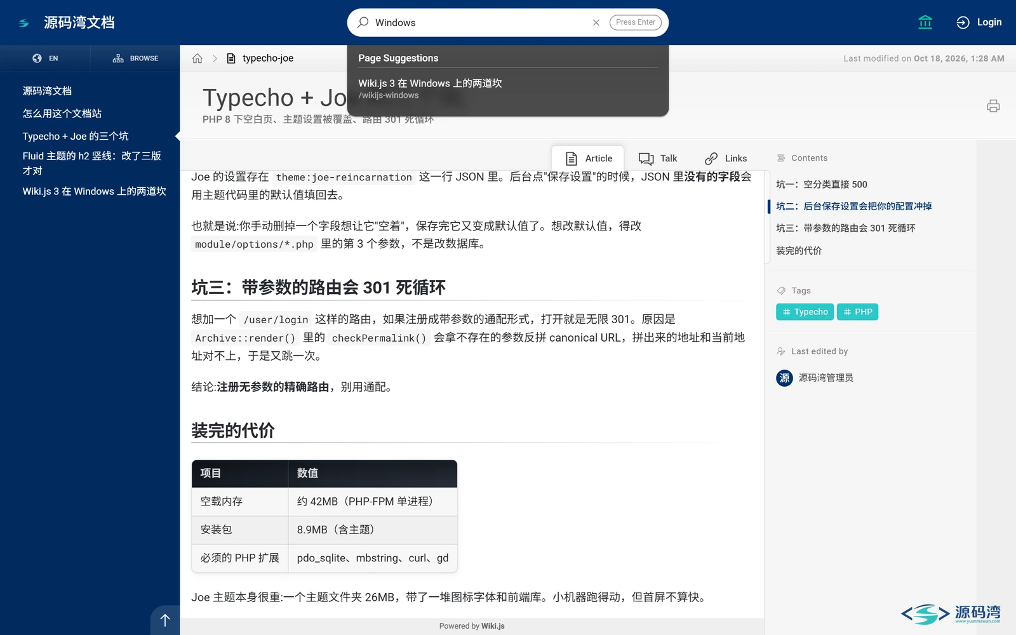This screenshot has width=1016, height=635.
Task: Open sidebar page Wiki.js 3 在 Windows 上的两道坑
Action: pyautogui.click(x=95, y=191)
